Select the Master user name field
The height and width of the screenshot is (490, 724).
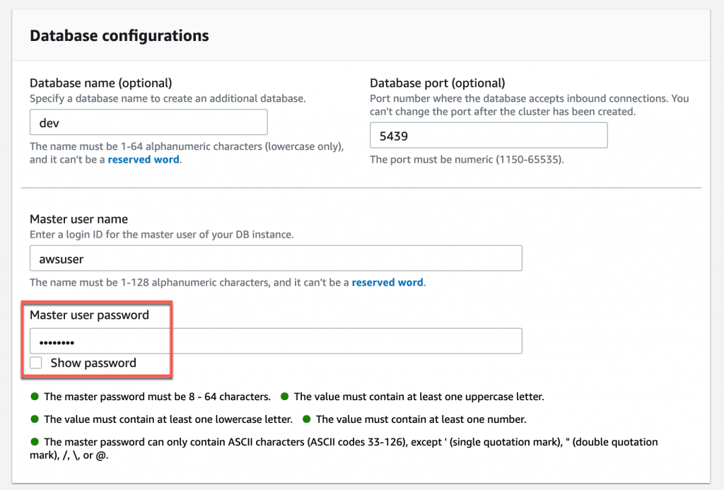click(276, 258)
